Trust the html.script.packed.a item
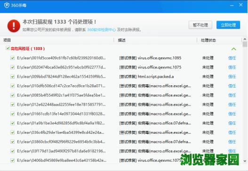The image size is (248, 171). coord(232,77)
